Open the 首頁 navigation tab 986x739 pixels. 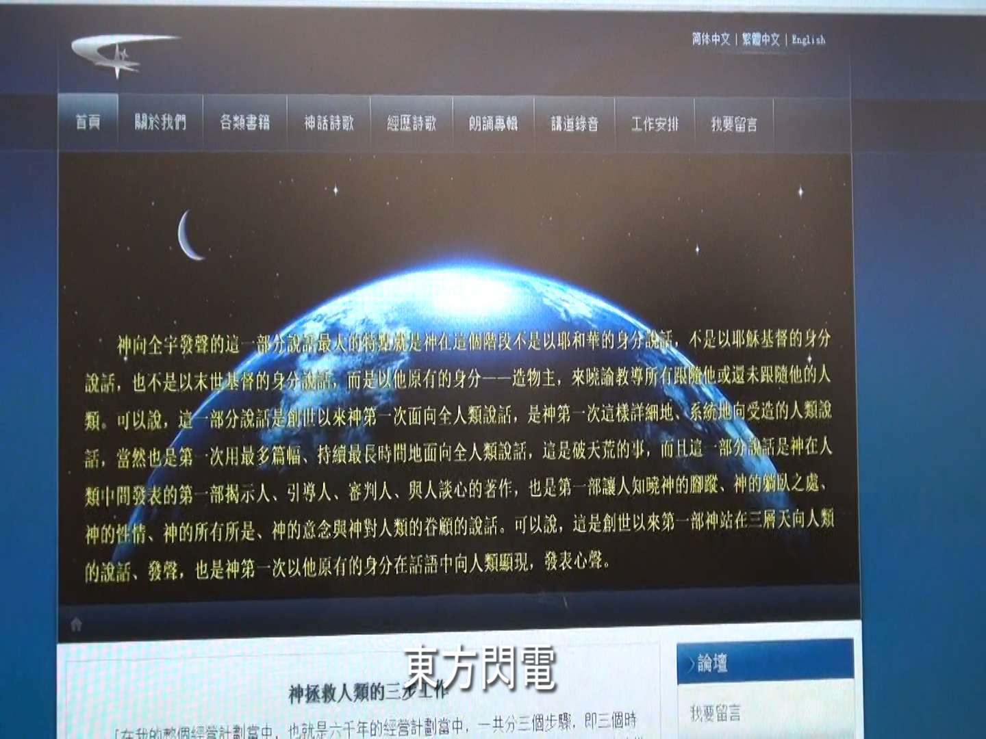tap(88, 122)
